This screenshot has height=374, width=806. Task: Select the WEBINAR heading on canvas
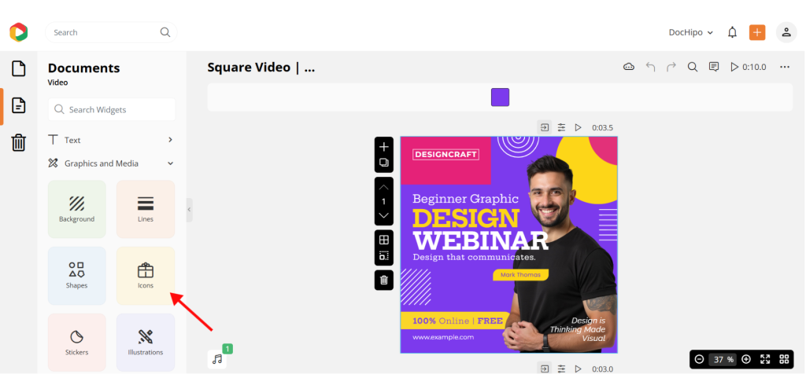coord(481,240)
